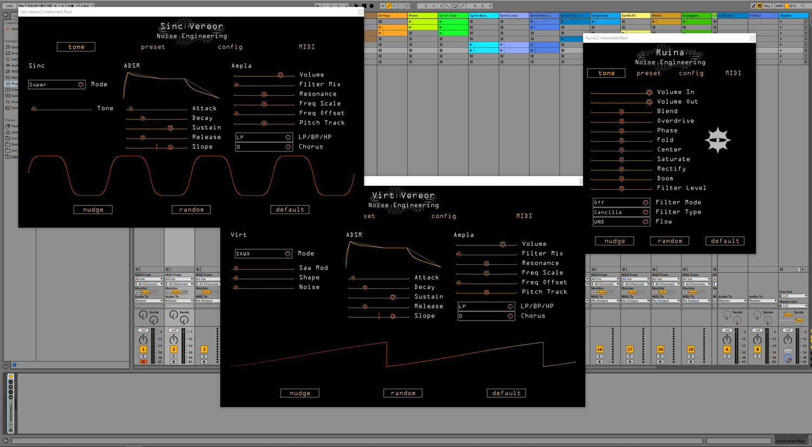Select Sinc Vereor config tab
Screen dimensions: 812x447
pos(230,47)
